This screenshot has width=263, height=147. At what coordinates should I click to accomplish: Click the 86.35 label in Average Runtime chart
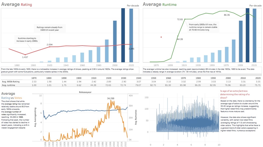pos(227,15)
